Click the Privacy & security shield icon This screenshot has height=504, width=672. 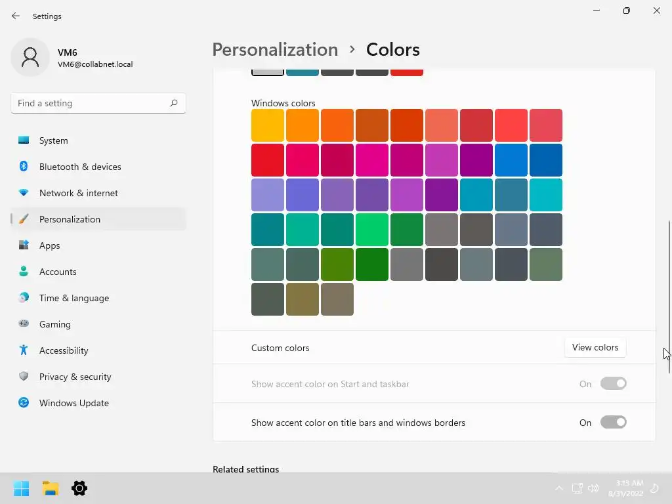point(24,376)
